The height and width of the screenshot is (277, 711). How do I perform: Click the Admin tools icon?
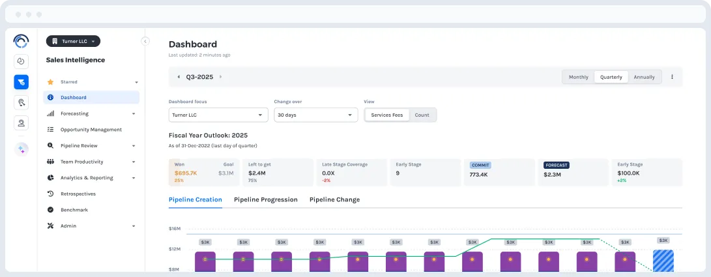pyautogui.click(x=50, y=226)
